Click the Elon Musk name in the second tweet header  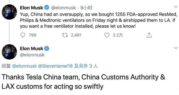coord(32,49)
